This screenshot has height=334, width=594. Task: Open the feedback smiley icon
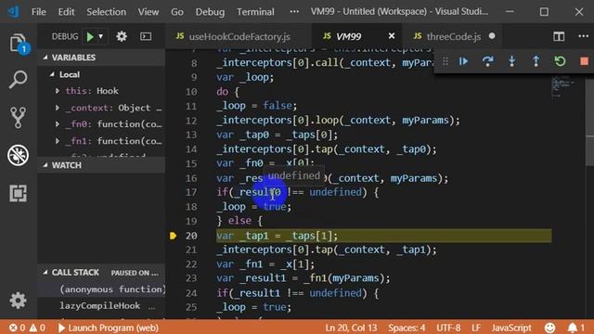(549, 328)
